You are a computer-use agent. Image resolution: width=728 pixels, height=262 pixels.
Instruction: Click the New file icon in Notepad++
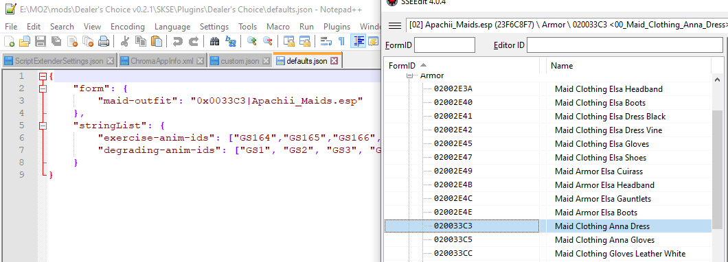click(x=10, y=41)
